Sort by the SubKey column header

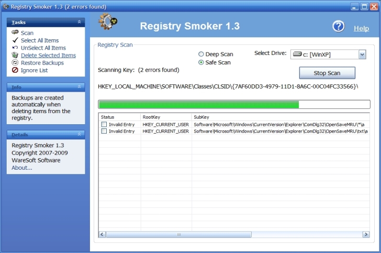point(281,117)
